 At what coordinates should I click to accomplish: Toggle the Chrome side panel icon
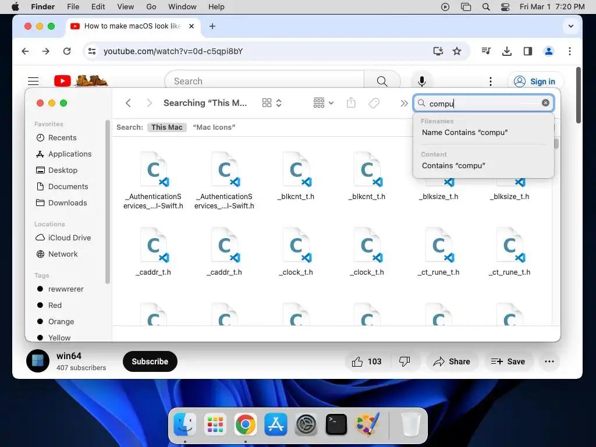click(527, 51)
